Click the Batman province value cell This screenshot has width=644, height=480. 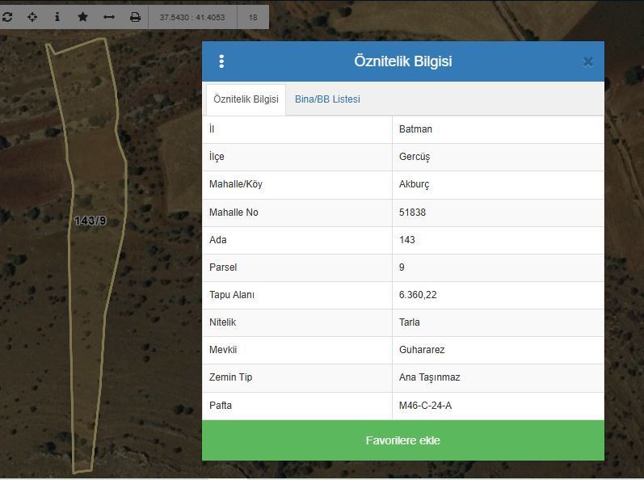pos(416,129)
